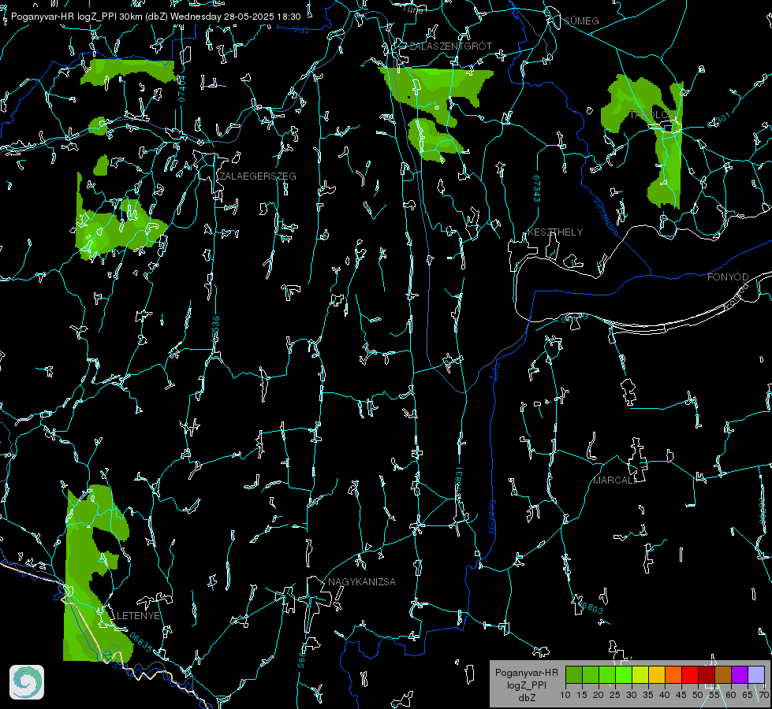
Task: Click the KESZTHELY city label
Action: tap(555, 232)
